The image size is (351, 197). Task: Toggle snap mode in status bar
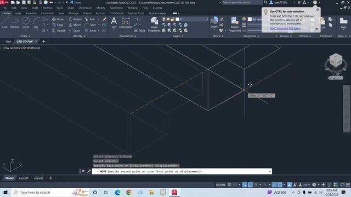(x=235, y=185)
